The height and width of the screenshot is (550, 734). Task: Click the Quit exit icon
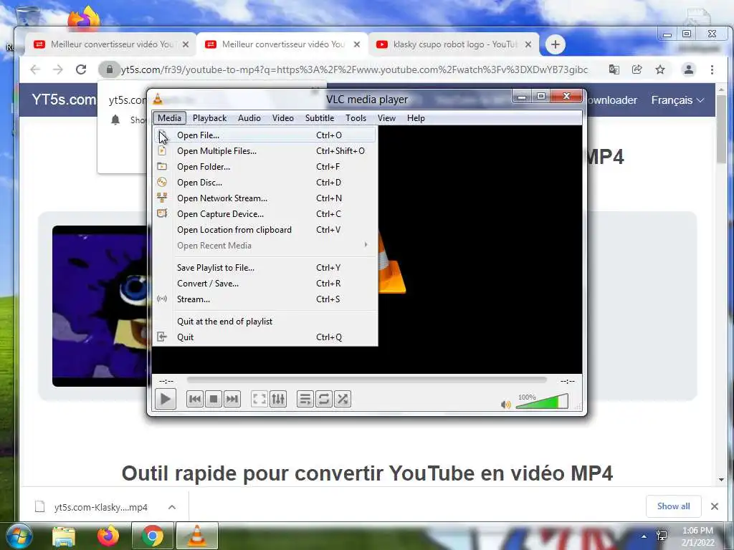click(162, 337)
